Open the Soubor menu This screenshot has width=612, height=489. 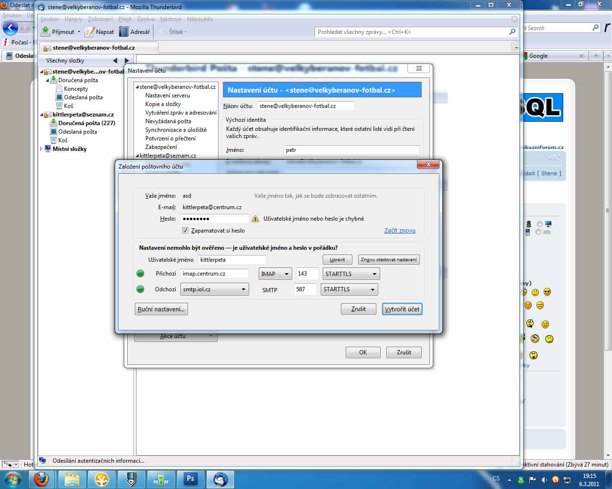pyautogui.click(x=50, y=19)
